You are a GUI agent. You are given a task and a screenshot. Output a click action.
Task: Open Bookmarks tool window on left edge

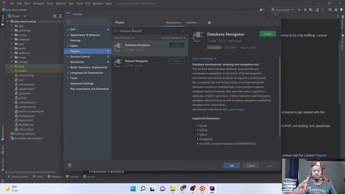click(3, 133)
